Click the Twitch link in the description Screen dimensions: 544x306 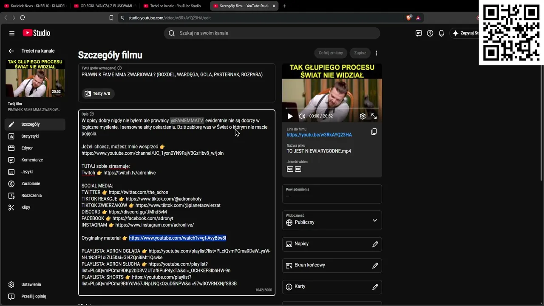coord(129,173)
